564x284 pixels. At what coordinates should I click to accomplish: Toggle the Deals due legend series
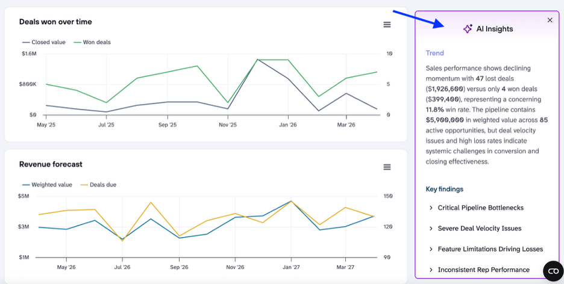[98, 185]
